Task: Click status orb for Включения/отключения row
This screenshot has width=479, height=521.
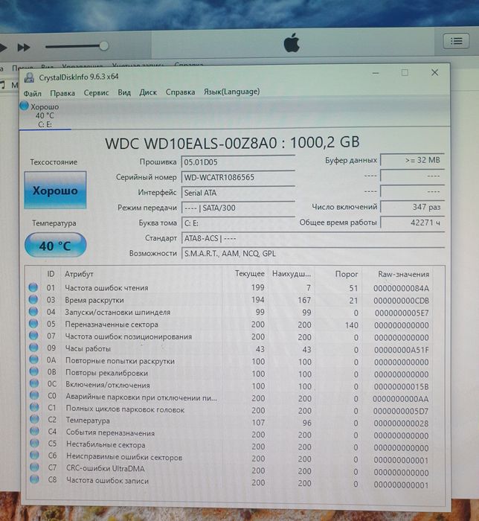Action: tap(34, 383)
